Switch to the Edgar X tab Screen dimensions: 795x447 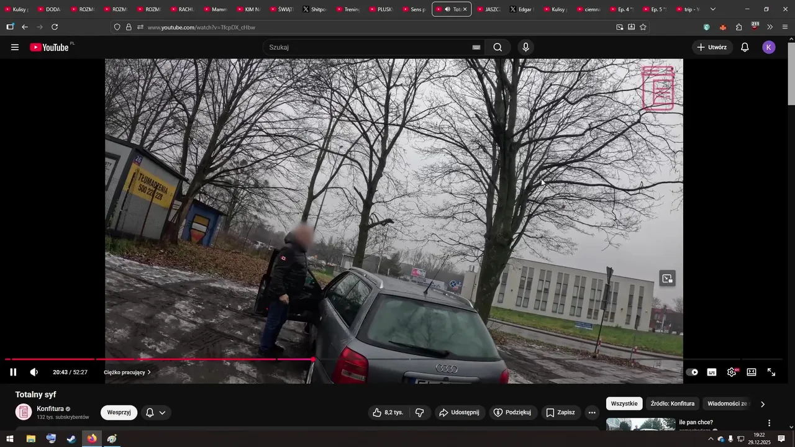coord(522,9)
